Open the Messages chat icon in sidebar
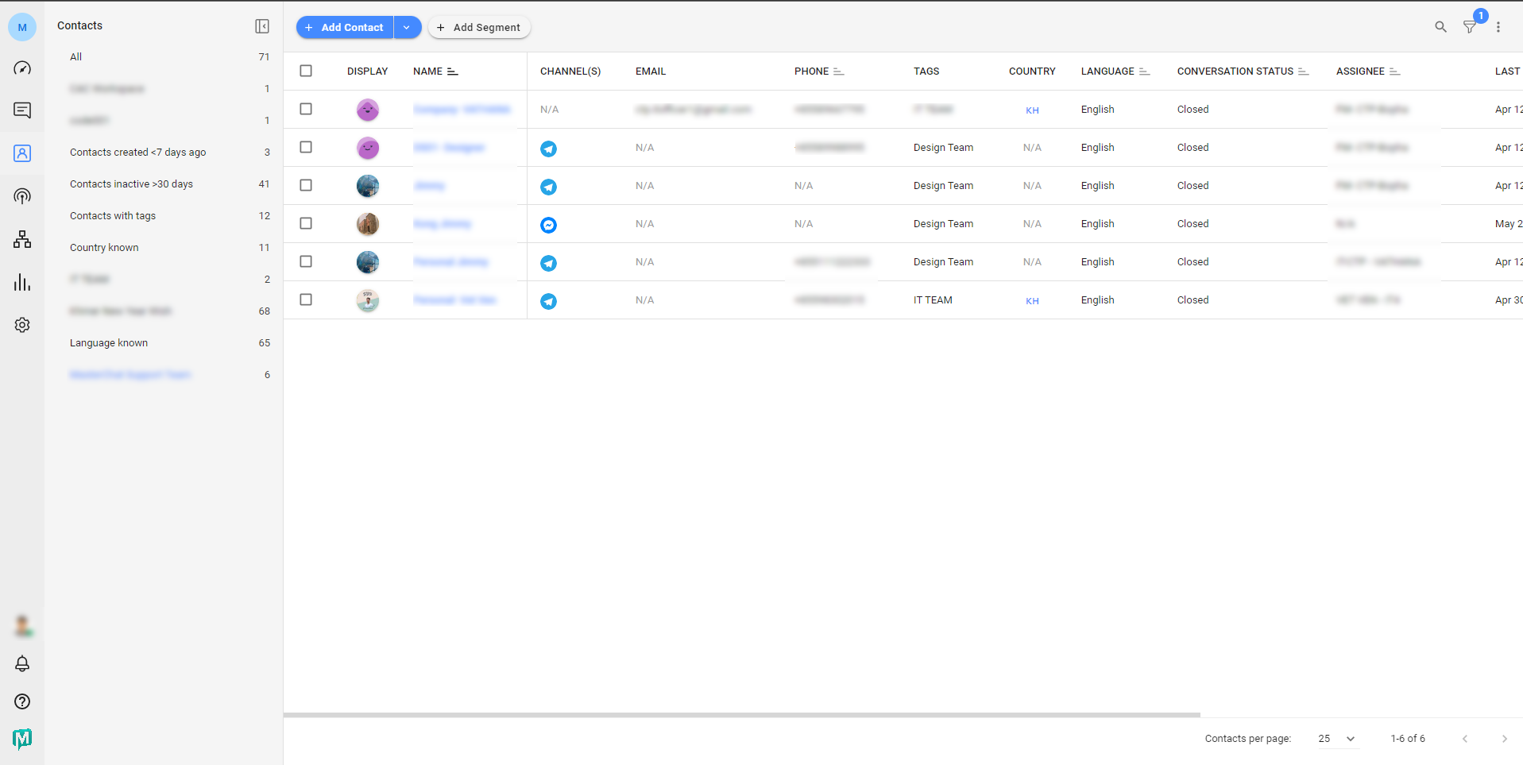This screenshot has height=765, width=1523. point(22,110)
